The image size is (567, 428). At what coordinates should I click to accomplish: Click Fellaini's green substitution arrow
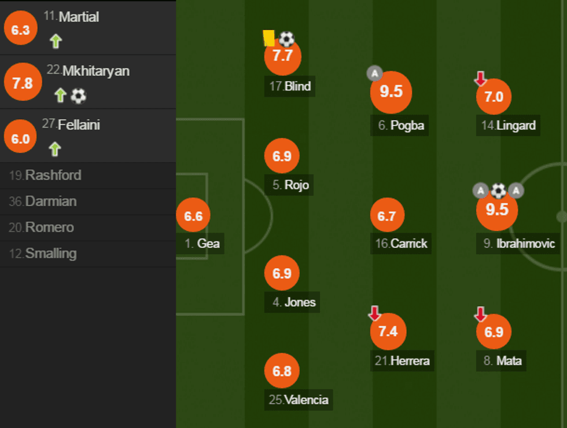point(55,149)
